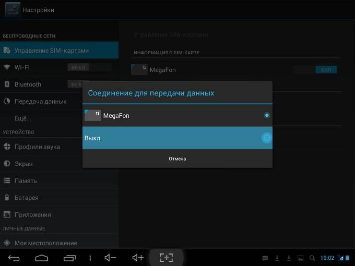Tap the volume down speaker icon
The image size is (355, 266).
(110, 258)
